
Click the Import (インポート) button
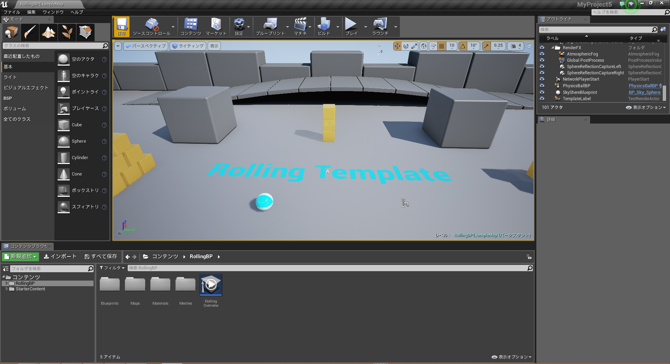pyautogui.click(x=60, y=257)
